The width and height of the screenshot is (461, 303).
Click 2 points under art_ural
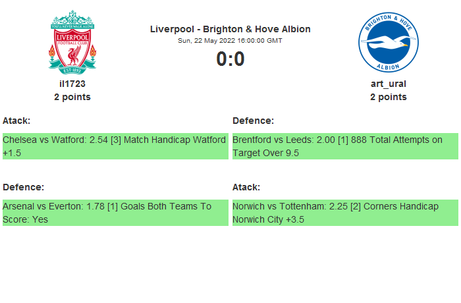[388, 97]
